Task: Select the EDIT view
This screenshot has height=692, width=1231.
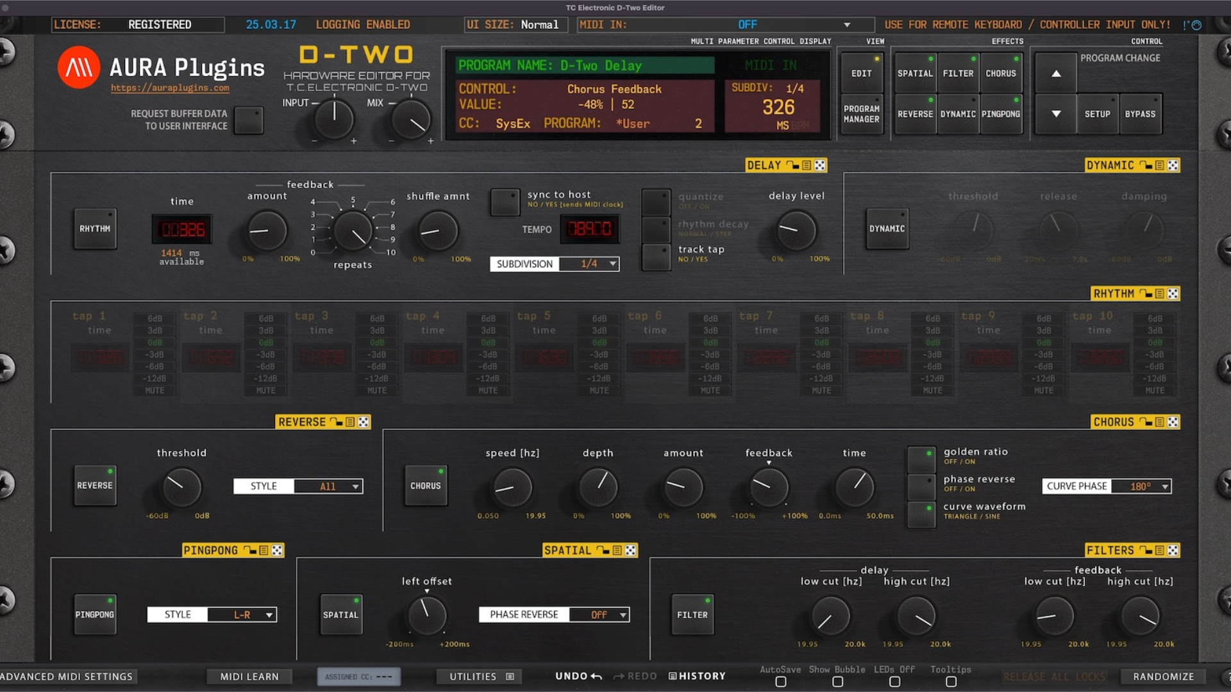Action: (x=861, y=72)
